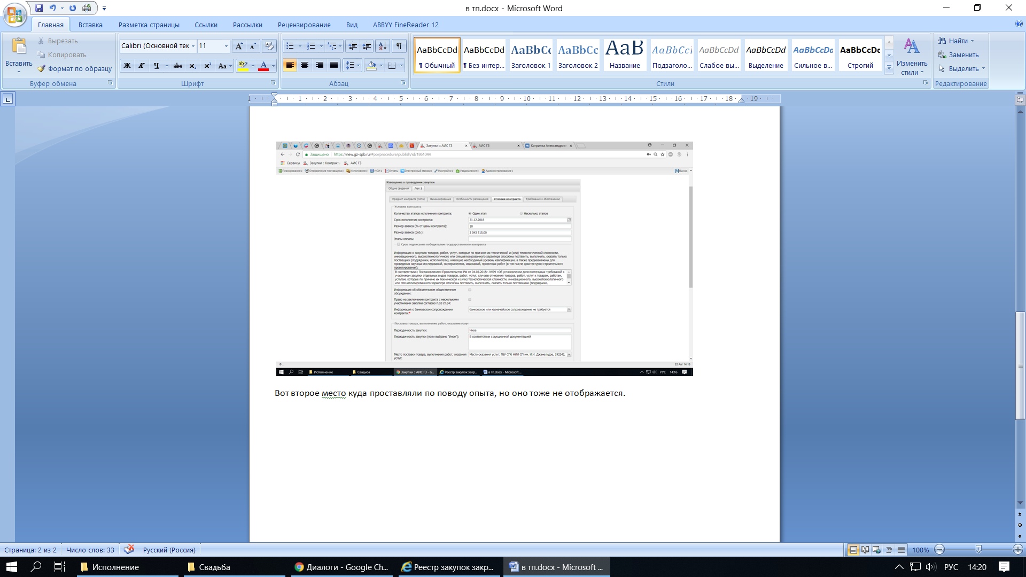Toggle subscript x₂ formatting
The image size is (1026, 577).
coord(193,66)
